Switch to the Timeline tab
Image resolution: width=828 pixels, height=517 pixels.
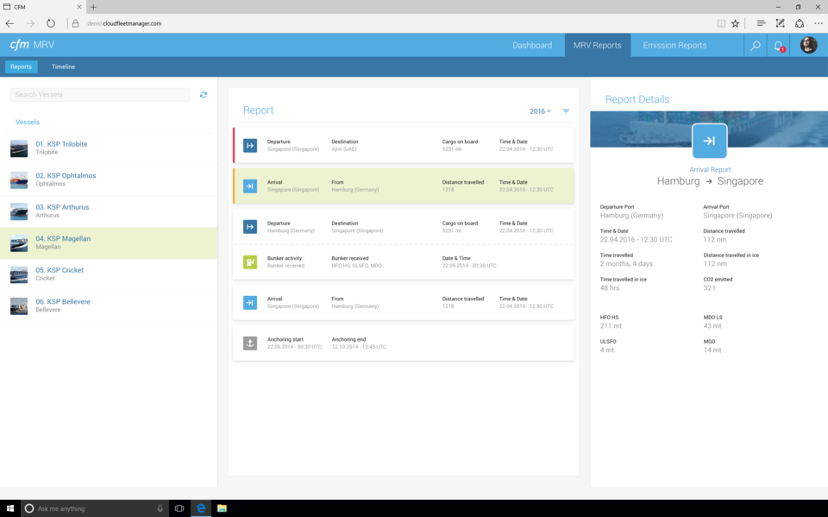(x=63, y=66)
